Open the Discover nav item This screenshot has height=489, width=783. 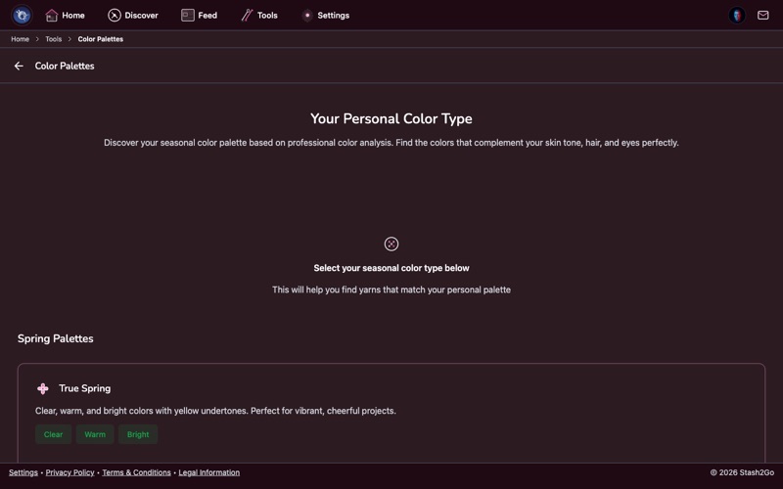point(133,16)
